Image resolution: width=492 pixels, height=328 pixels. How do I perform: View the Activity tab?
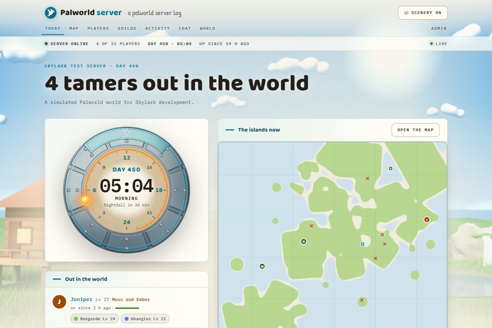158,28
